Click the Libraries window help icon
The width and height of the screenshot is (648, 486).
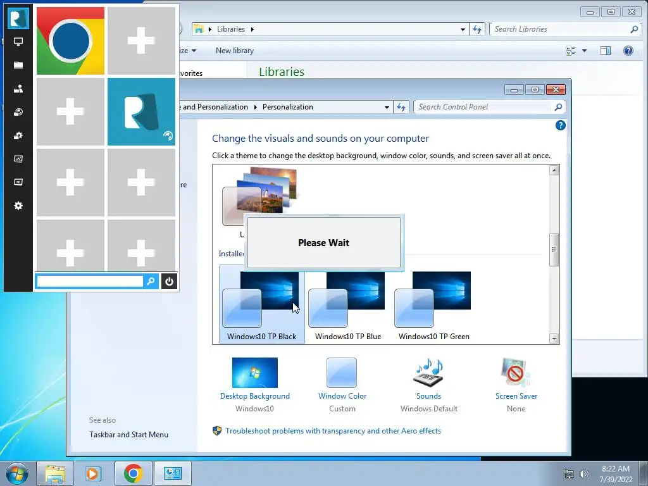pyautogui.click(x=628, y=51)
